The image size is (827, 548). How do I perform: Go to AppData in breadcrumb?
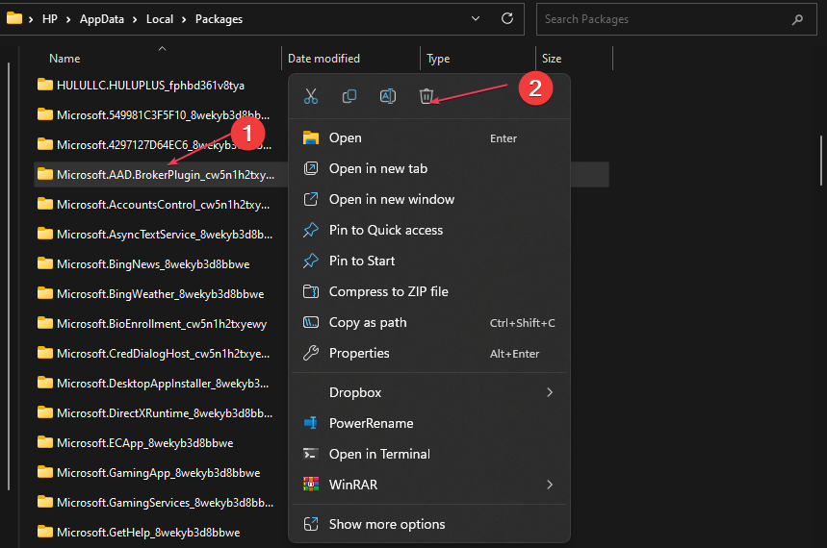point(102,19)
